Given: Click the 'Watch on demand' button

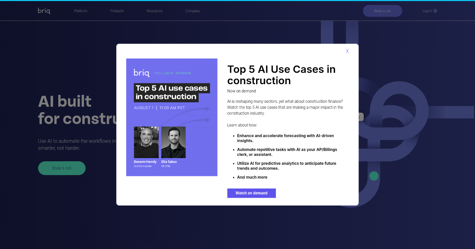Looking at the screenshot, I should [251, 193].
